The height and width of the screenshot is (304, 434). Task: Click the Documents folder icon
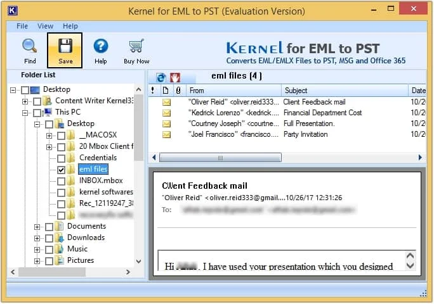tap(59, 226)
